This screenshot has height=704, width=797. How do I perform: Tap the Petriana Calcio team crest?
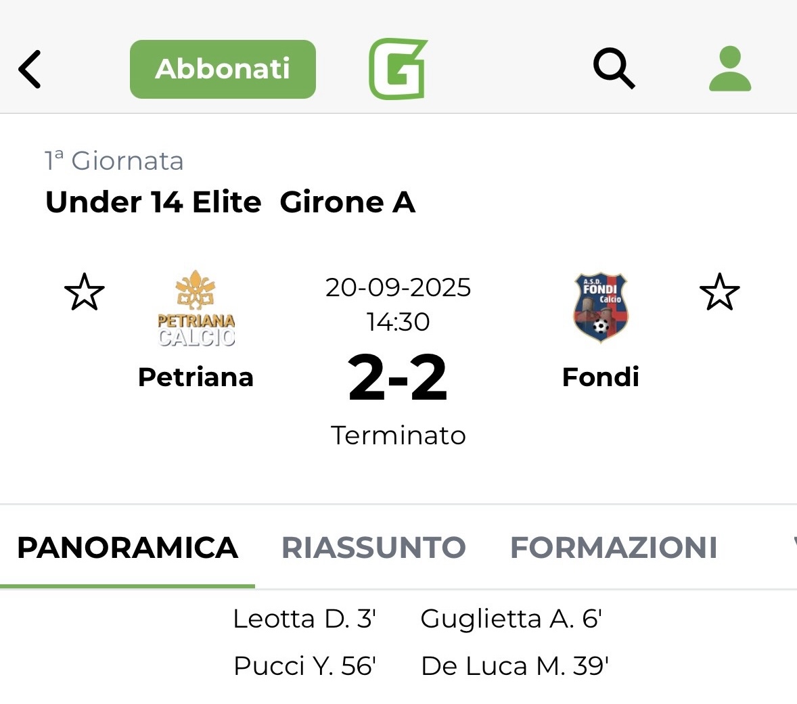tap(196, 308)
